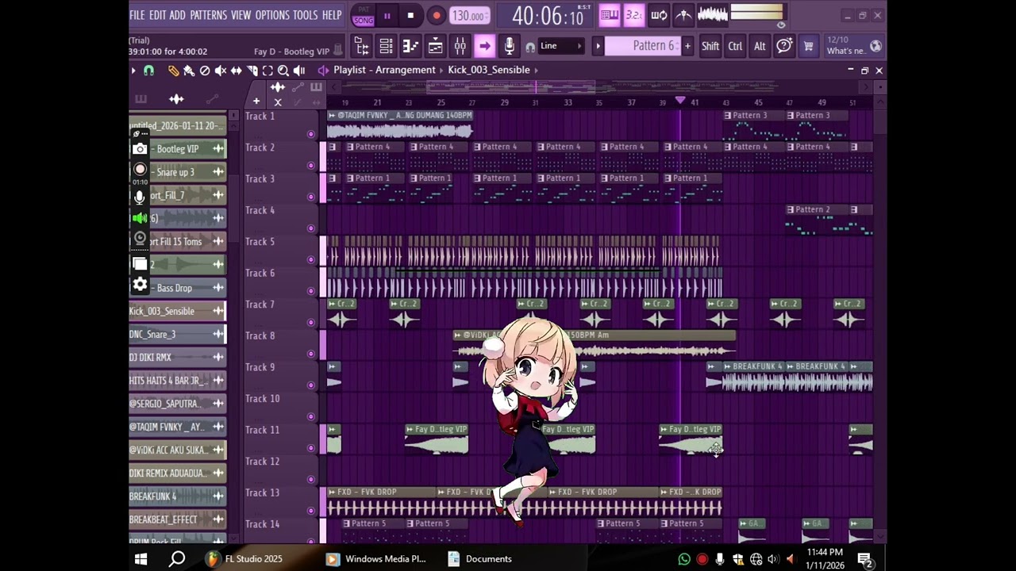Image resolution: width=1016 pixels, height=571 pixels.
Task: Click the highlighted arrow toolbar icon
Action: 484,47
